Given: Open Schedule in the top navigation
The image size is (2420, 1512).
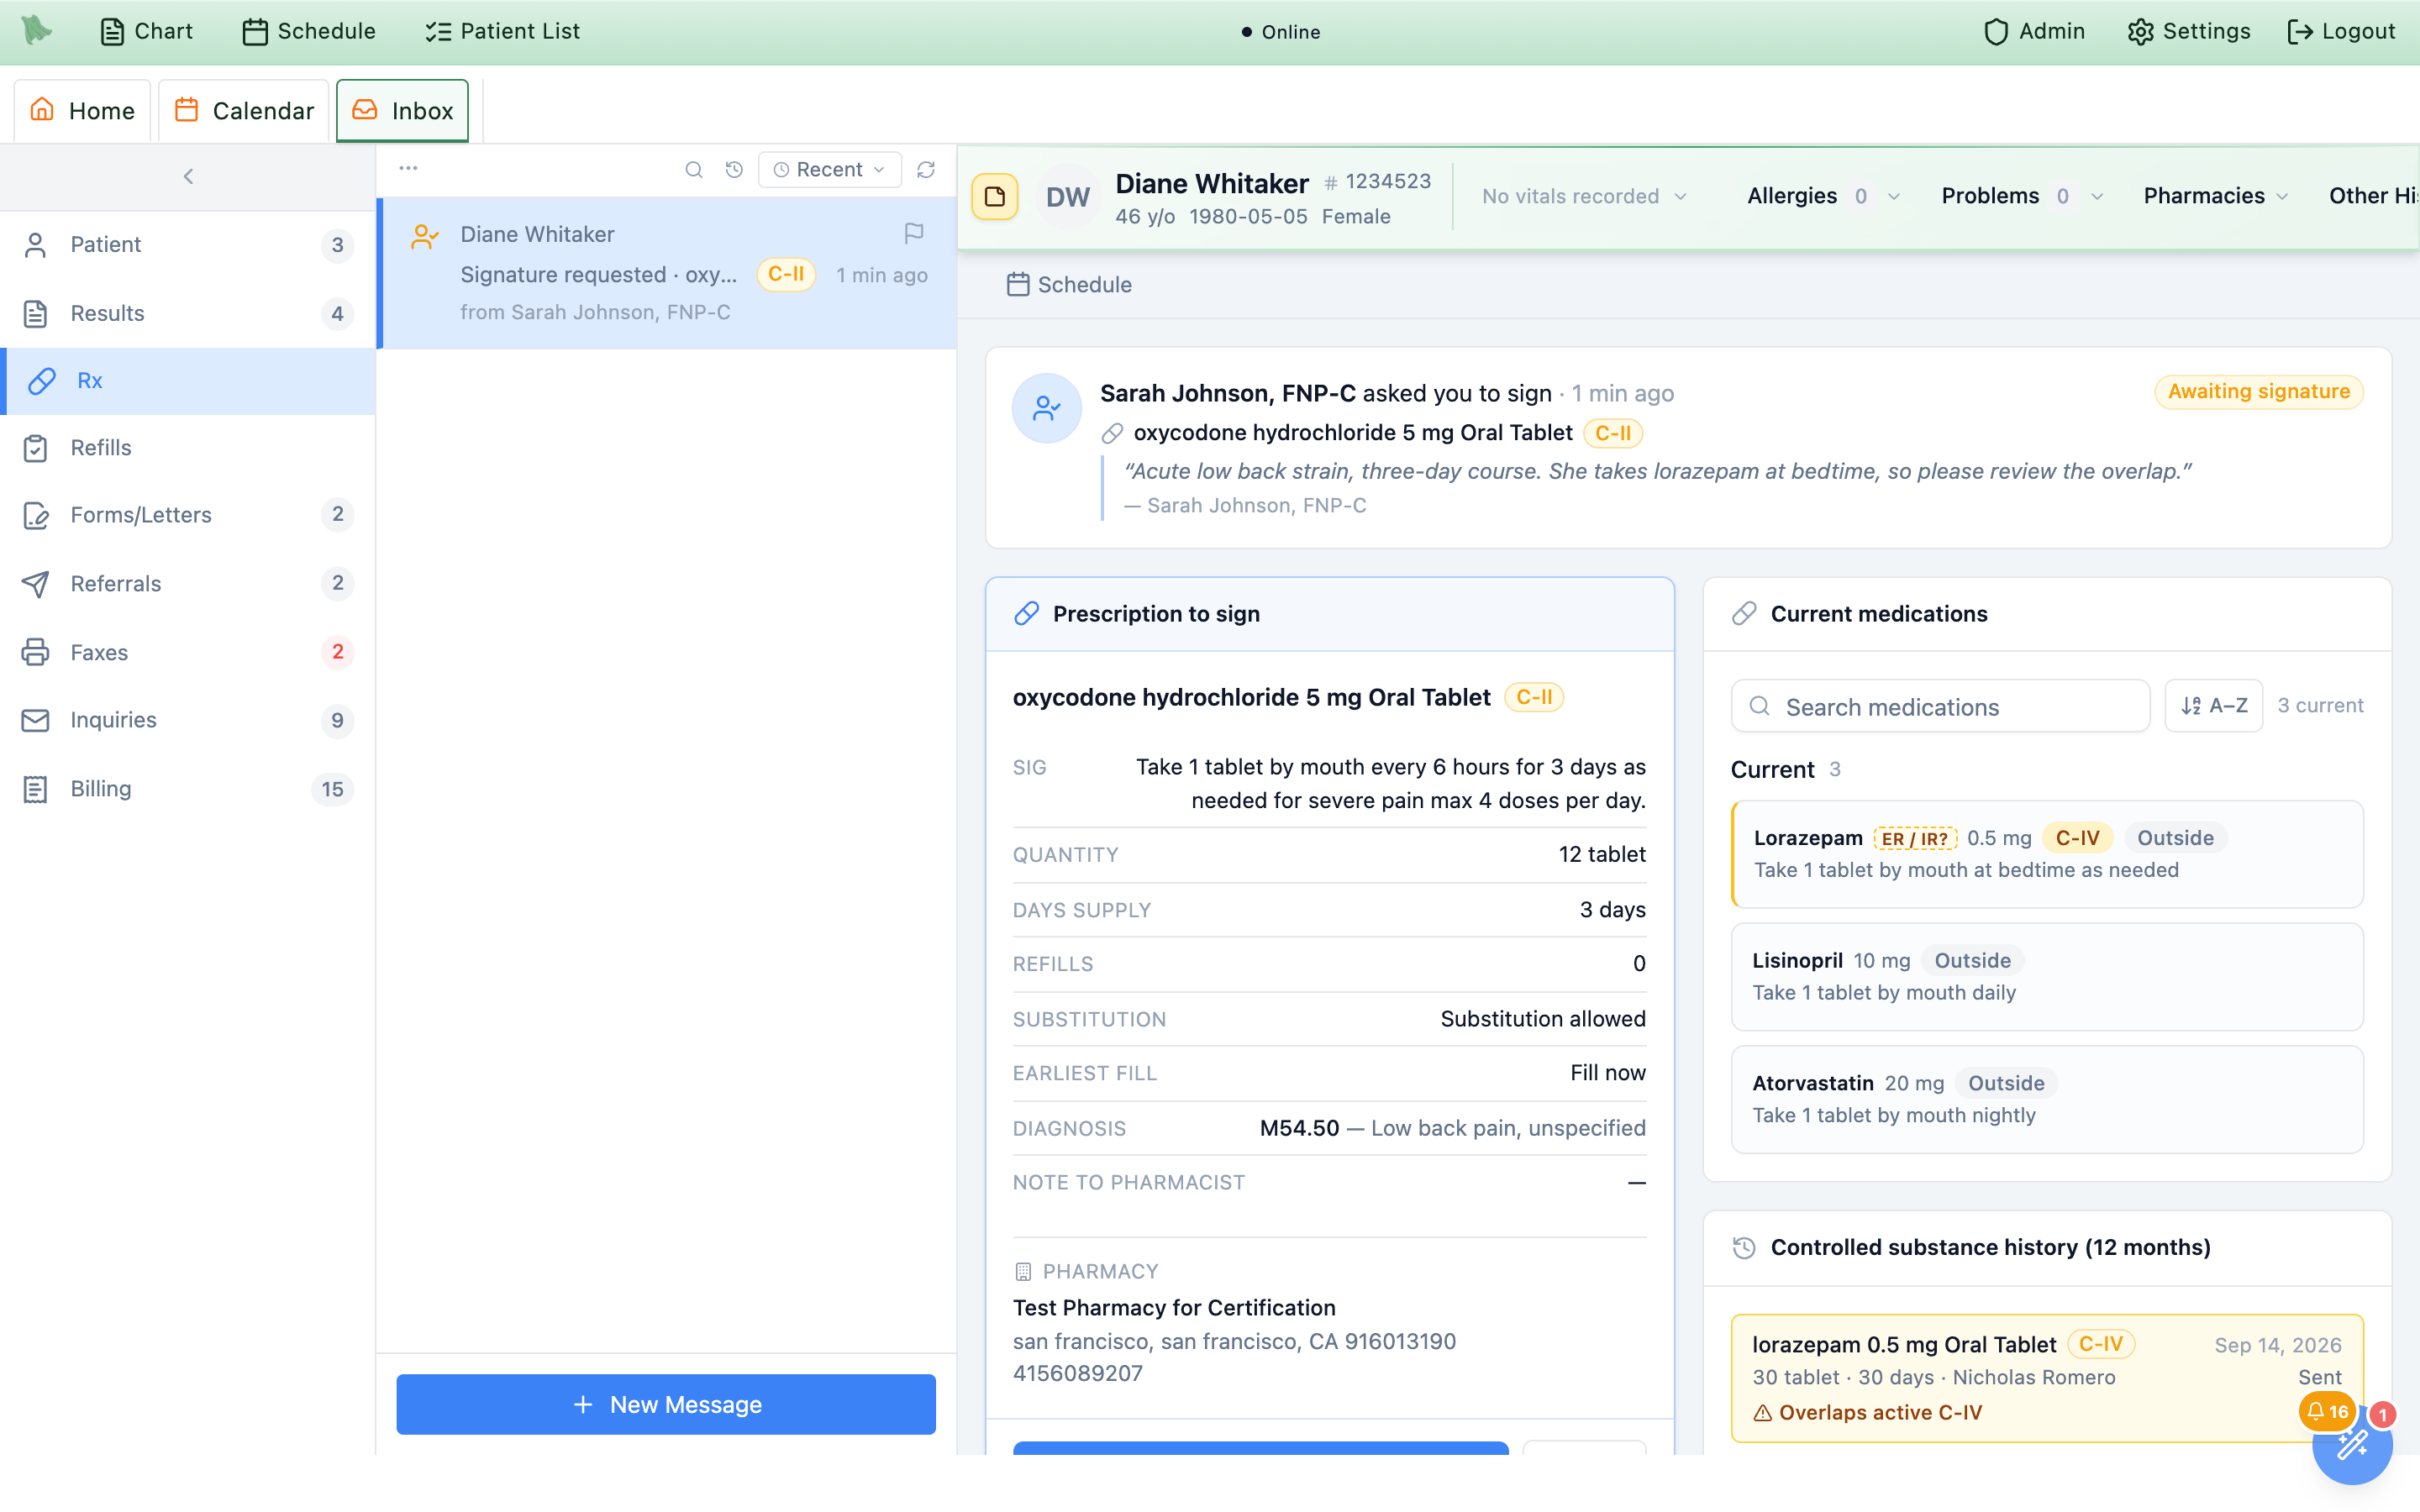Looking at the screenshot, I should coord(309,31).
